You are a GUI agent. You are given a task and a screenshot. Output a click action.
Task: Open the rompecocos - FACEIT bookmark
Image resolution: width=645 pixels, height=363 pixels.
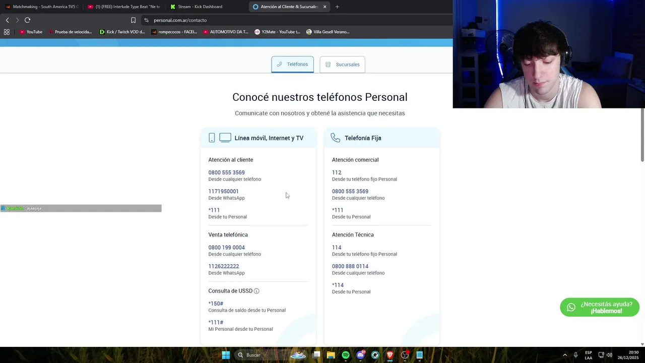click(x=174, y=32)
